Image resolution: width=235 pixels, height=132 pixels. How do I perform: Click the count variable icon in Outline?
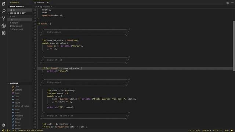coord(13,103)
